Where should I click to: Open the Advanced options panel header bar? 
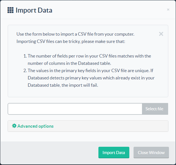point(88,126)
